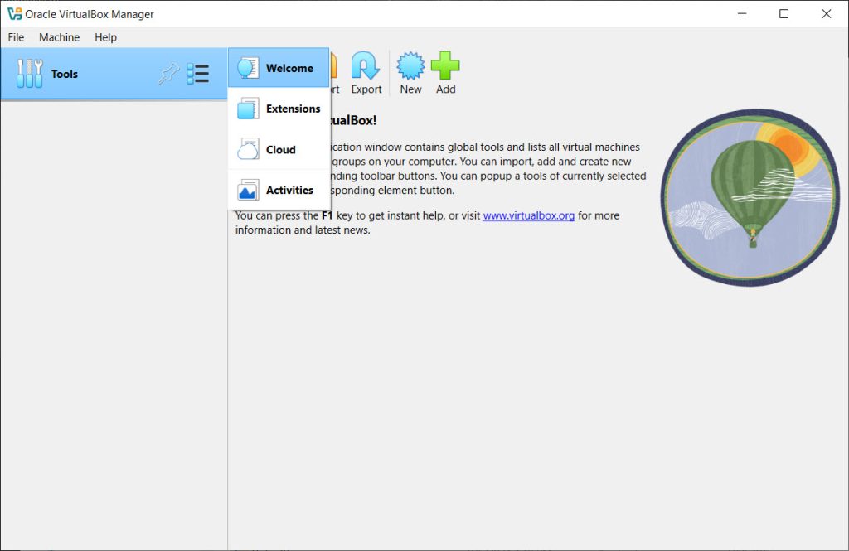Image resolution: width=849 pixels, height=551 pixels.
Task: Click the VirtualBox logo in title bar
Action: (x=14, y=13)
